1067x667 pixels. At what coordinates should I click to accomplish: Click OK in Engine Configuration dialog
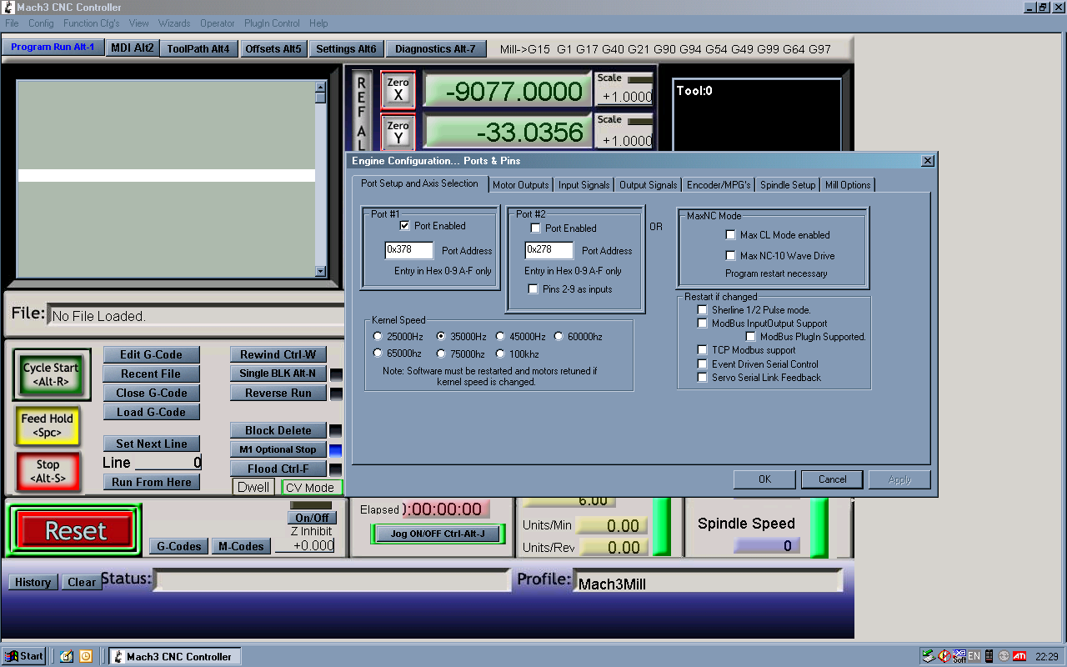click(764, 479)
